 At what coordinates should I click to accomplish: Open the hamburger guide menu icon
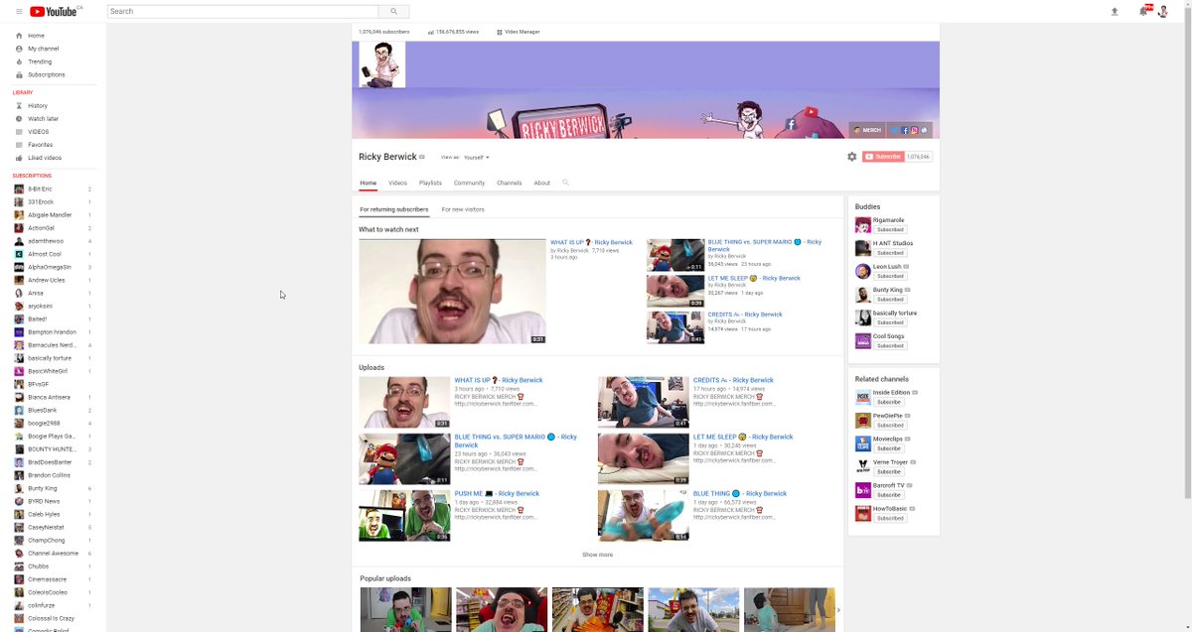click(19, 12)
